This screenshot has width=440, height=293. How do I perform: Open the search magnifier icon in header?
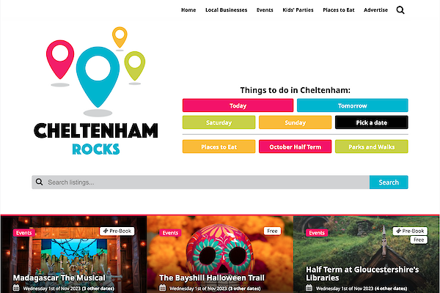[400, 10]
